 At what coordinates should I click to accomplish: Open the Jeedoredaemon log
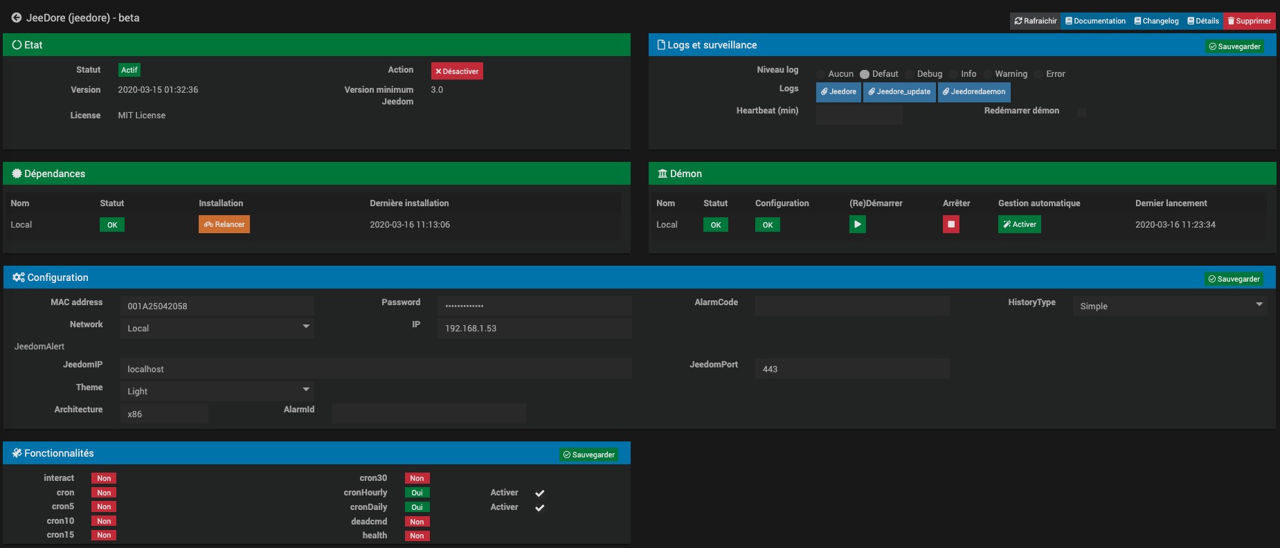(x=973, y=92)
